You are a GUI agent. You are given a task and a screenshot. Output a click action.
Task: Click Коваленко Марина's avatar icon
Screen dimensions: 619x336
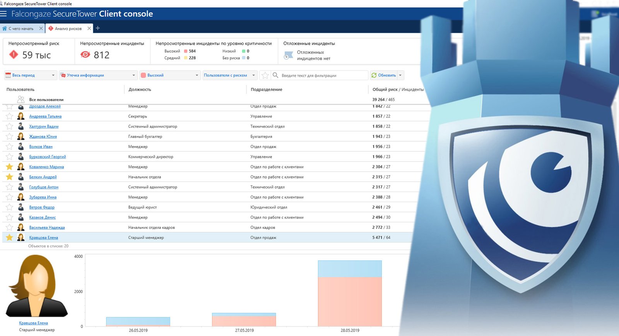click(21, 166)
